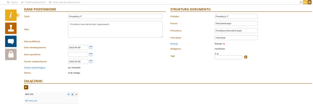Screen dimensions: 313x110
Task: Open the approval stamp sidebar tab
Action: pos(11,28)
